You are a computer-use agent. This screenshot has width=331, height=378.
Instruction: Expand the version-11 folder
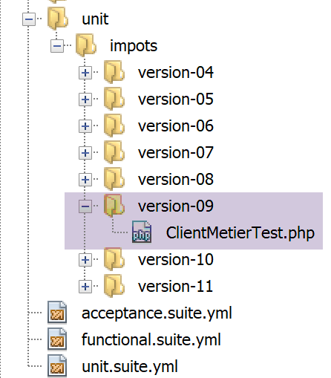tap(85, 287)
